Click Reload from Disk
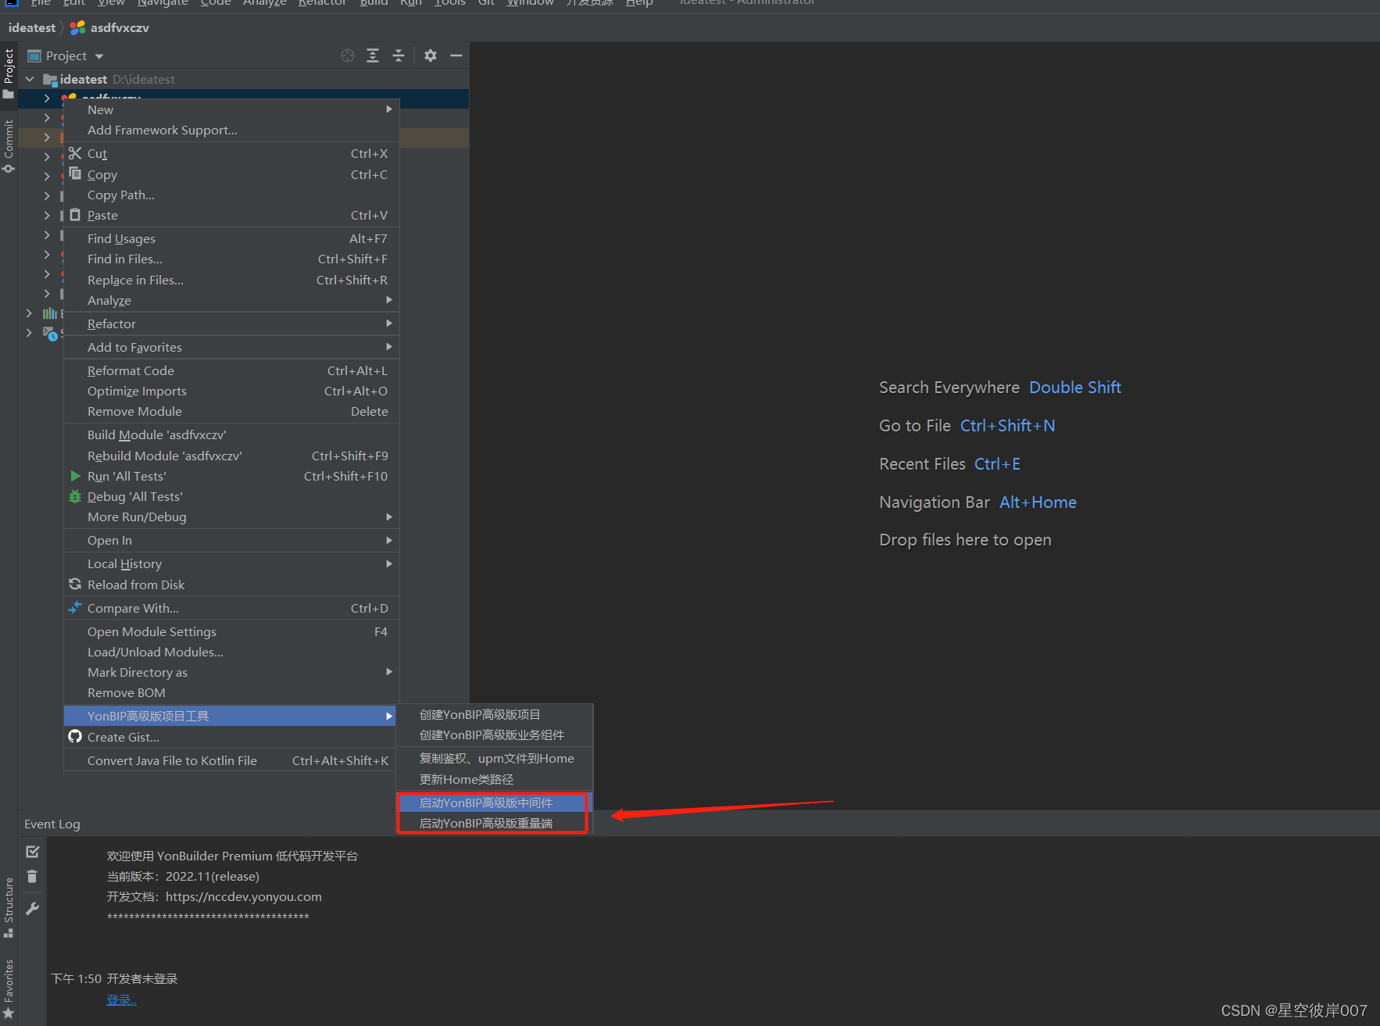Viewport: 1380px width, 1026px height. coord(231,585)
